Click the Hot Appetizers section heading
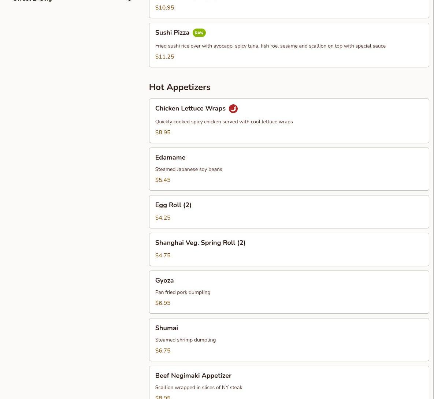This screenshot has width=441, height=399. click(x=179, y=87)
